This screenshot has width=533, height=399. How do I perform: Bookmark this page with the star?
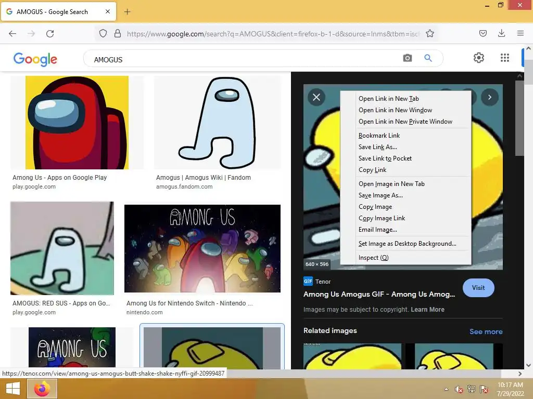(430, 34)
